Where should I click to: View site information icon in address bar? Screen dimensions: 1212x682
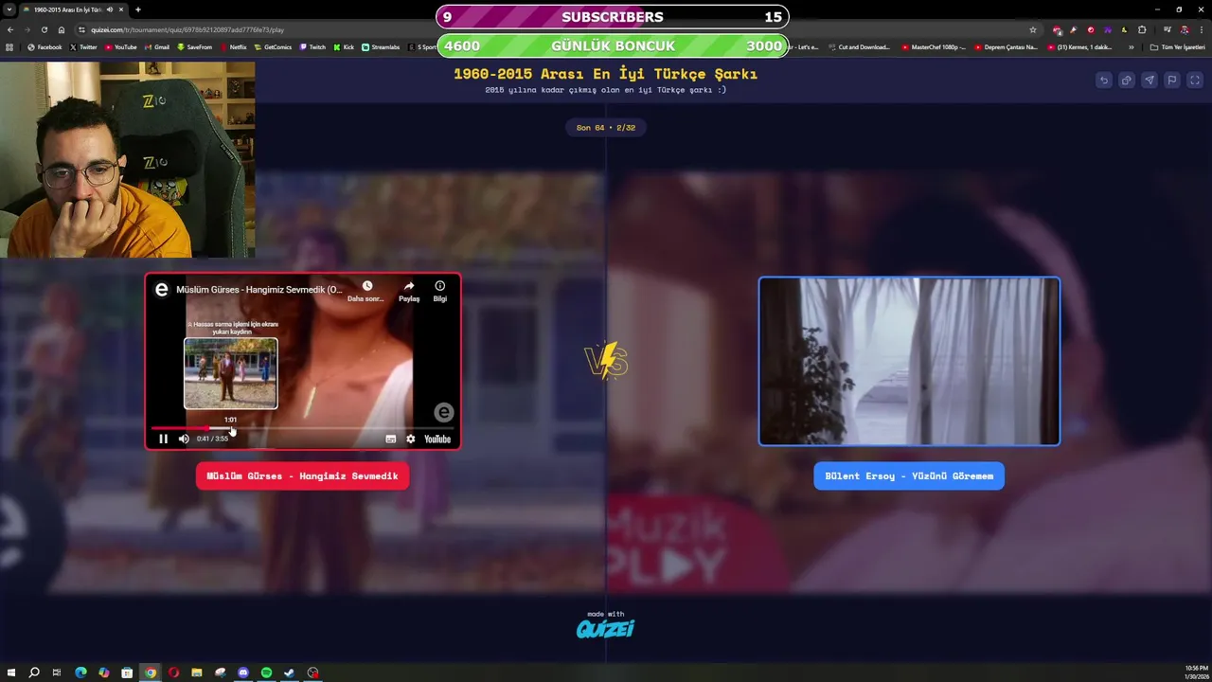(x=81, y=29)
